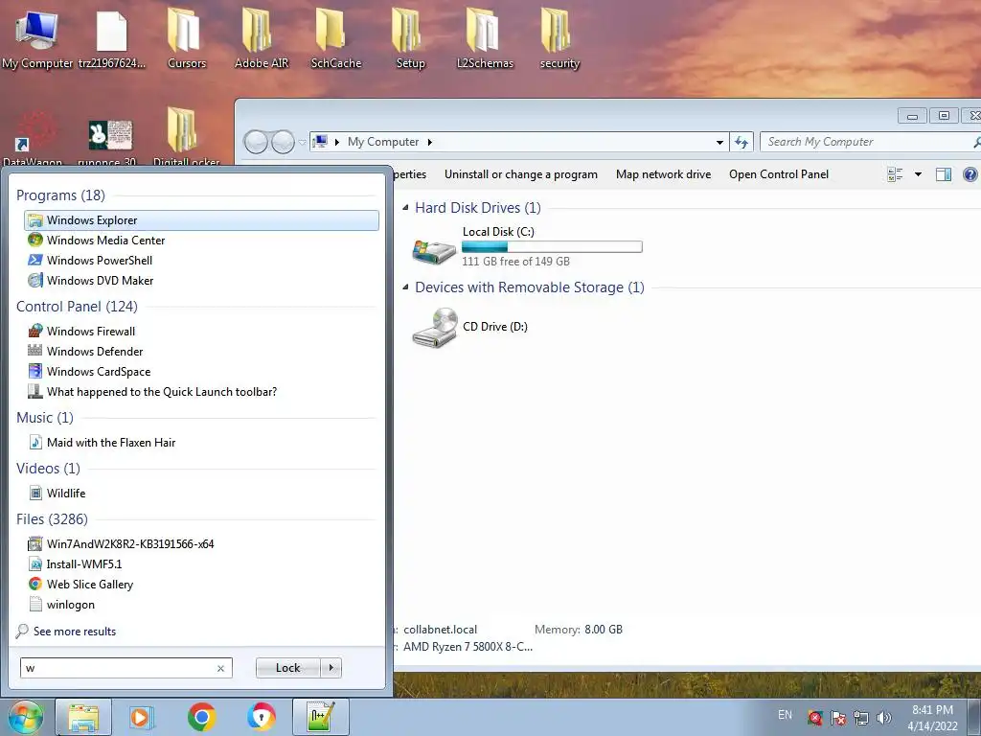Screen dimensions: 981x736
Task: Open the Cursors folder on desktop
Action: [187, 38]
